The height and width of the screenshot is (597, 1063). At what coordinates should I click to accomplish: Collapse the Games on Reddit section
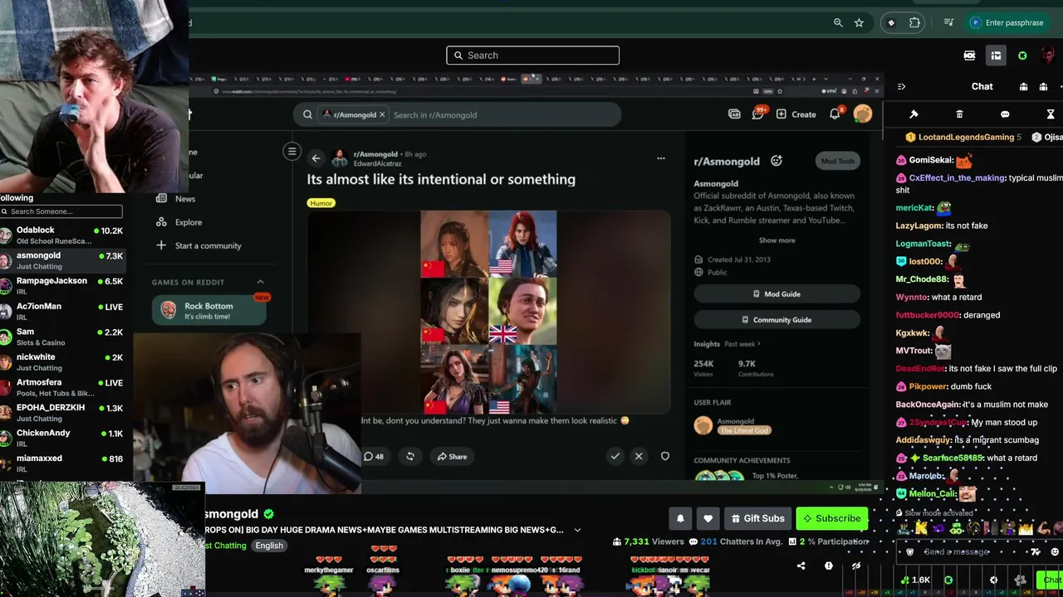(260, 282)
